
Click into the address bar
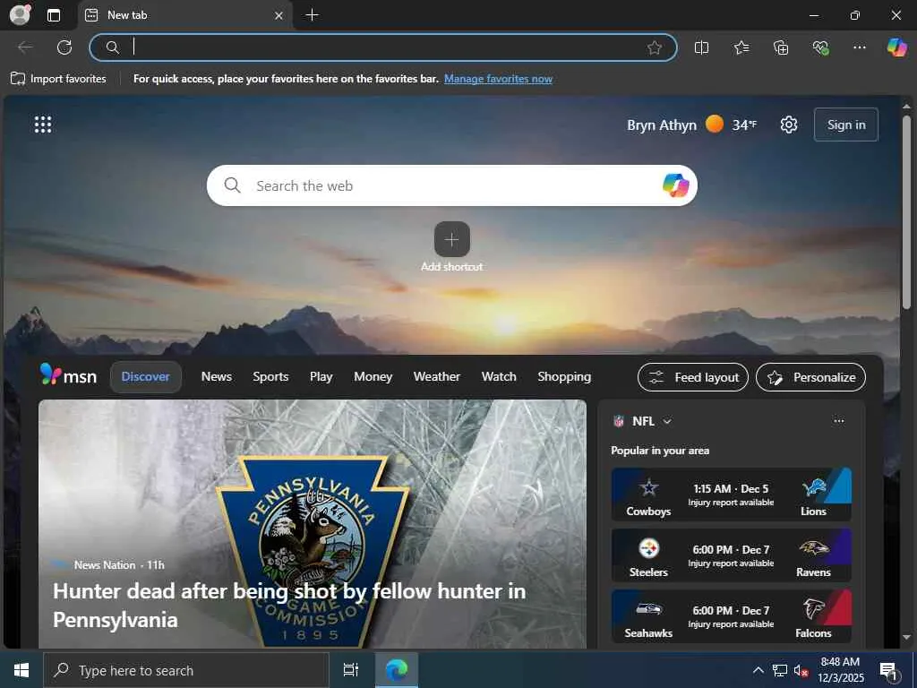(383, 47)
